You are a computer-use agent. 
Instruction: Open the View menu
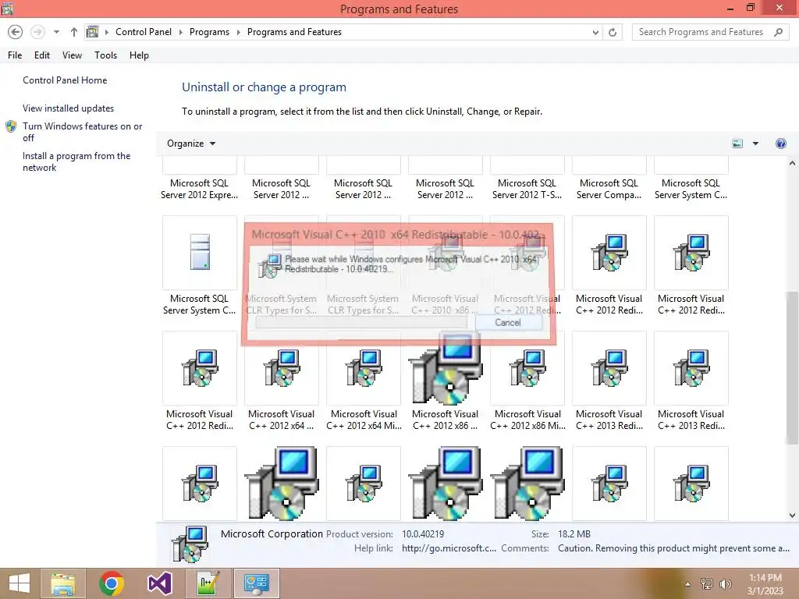[x=72, y=55]
